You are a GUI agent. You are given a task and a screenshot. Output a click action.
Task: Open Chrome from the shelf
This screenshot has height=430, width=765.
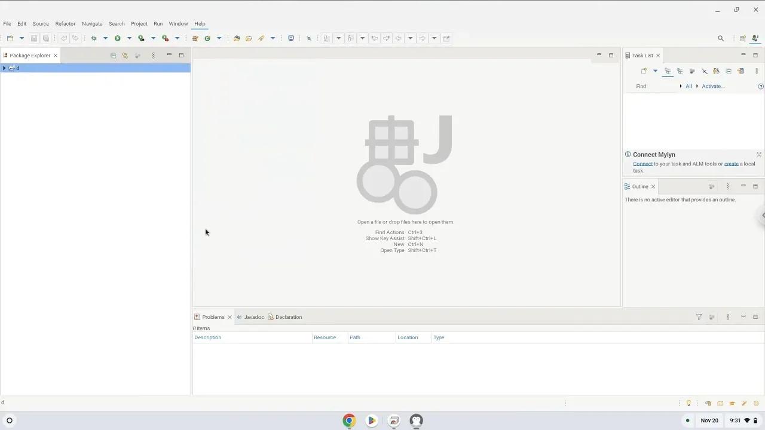tap(349, 420)
